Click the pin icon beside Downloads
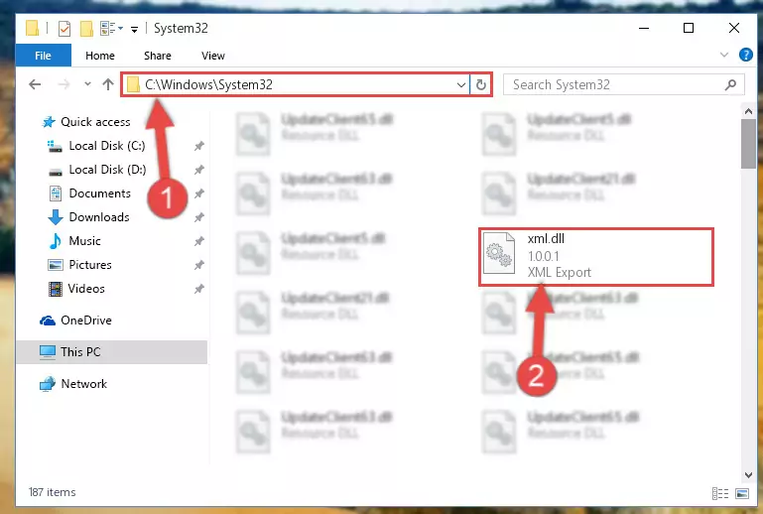 tap(199, 217)
